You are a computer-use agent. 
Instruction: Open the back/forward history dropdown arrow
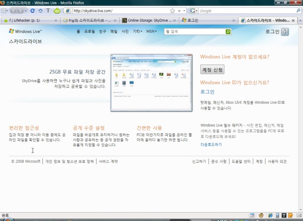(x=26, y=11)
